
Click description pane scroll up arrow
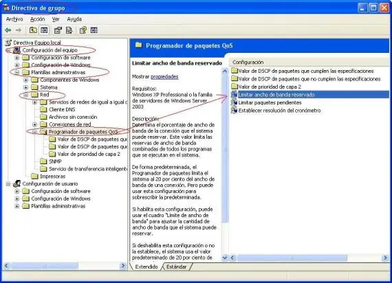tap(225, 71)
